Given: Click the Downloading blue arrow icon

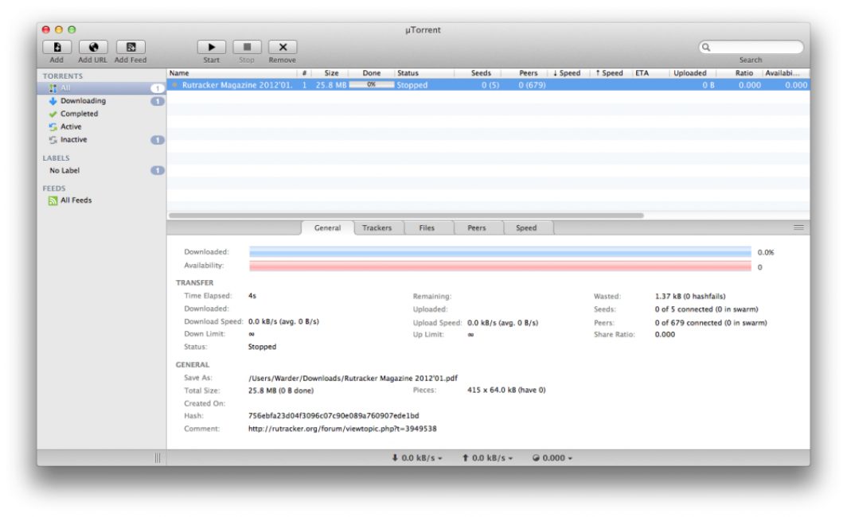Looking at the screenshot, I should [x=53, y=101].
